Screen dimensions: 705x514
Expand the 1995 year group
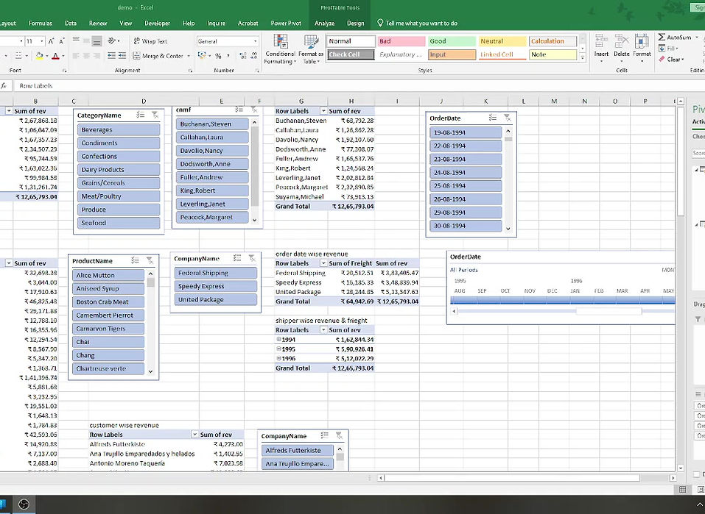(x=278, y=349)
